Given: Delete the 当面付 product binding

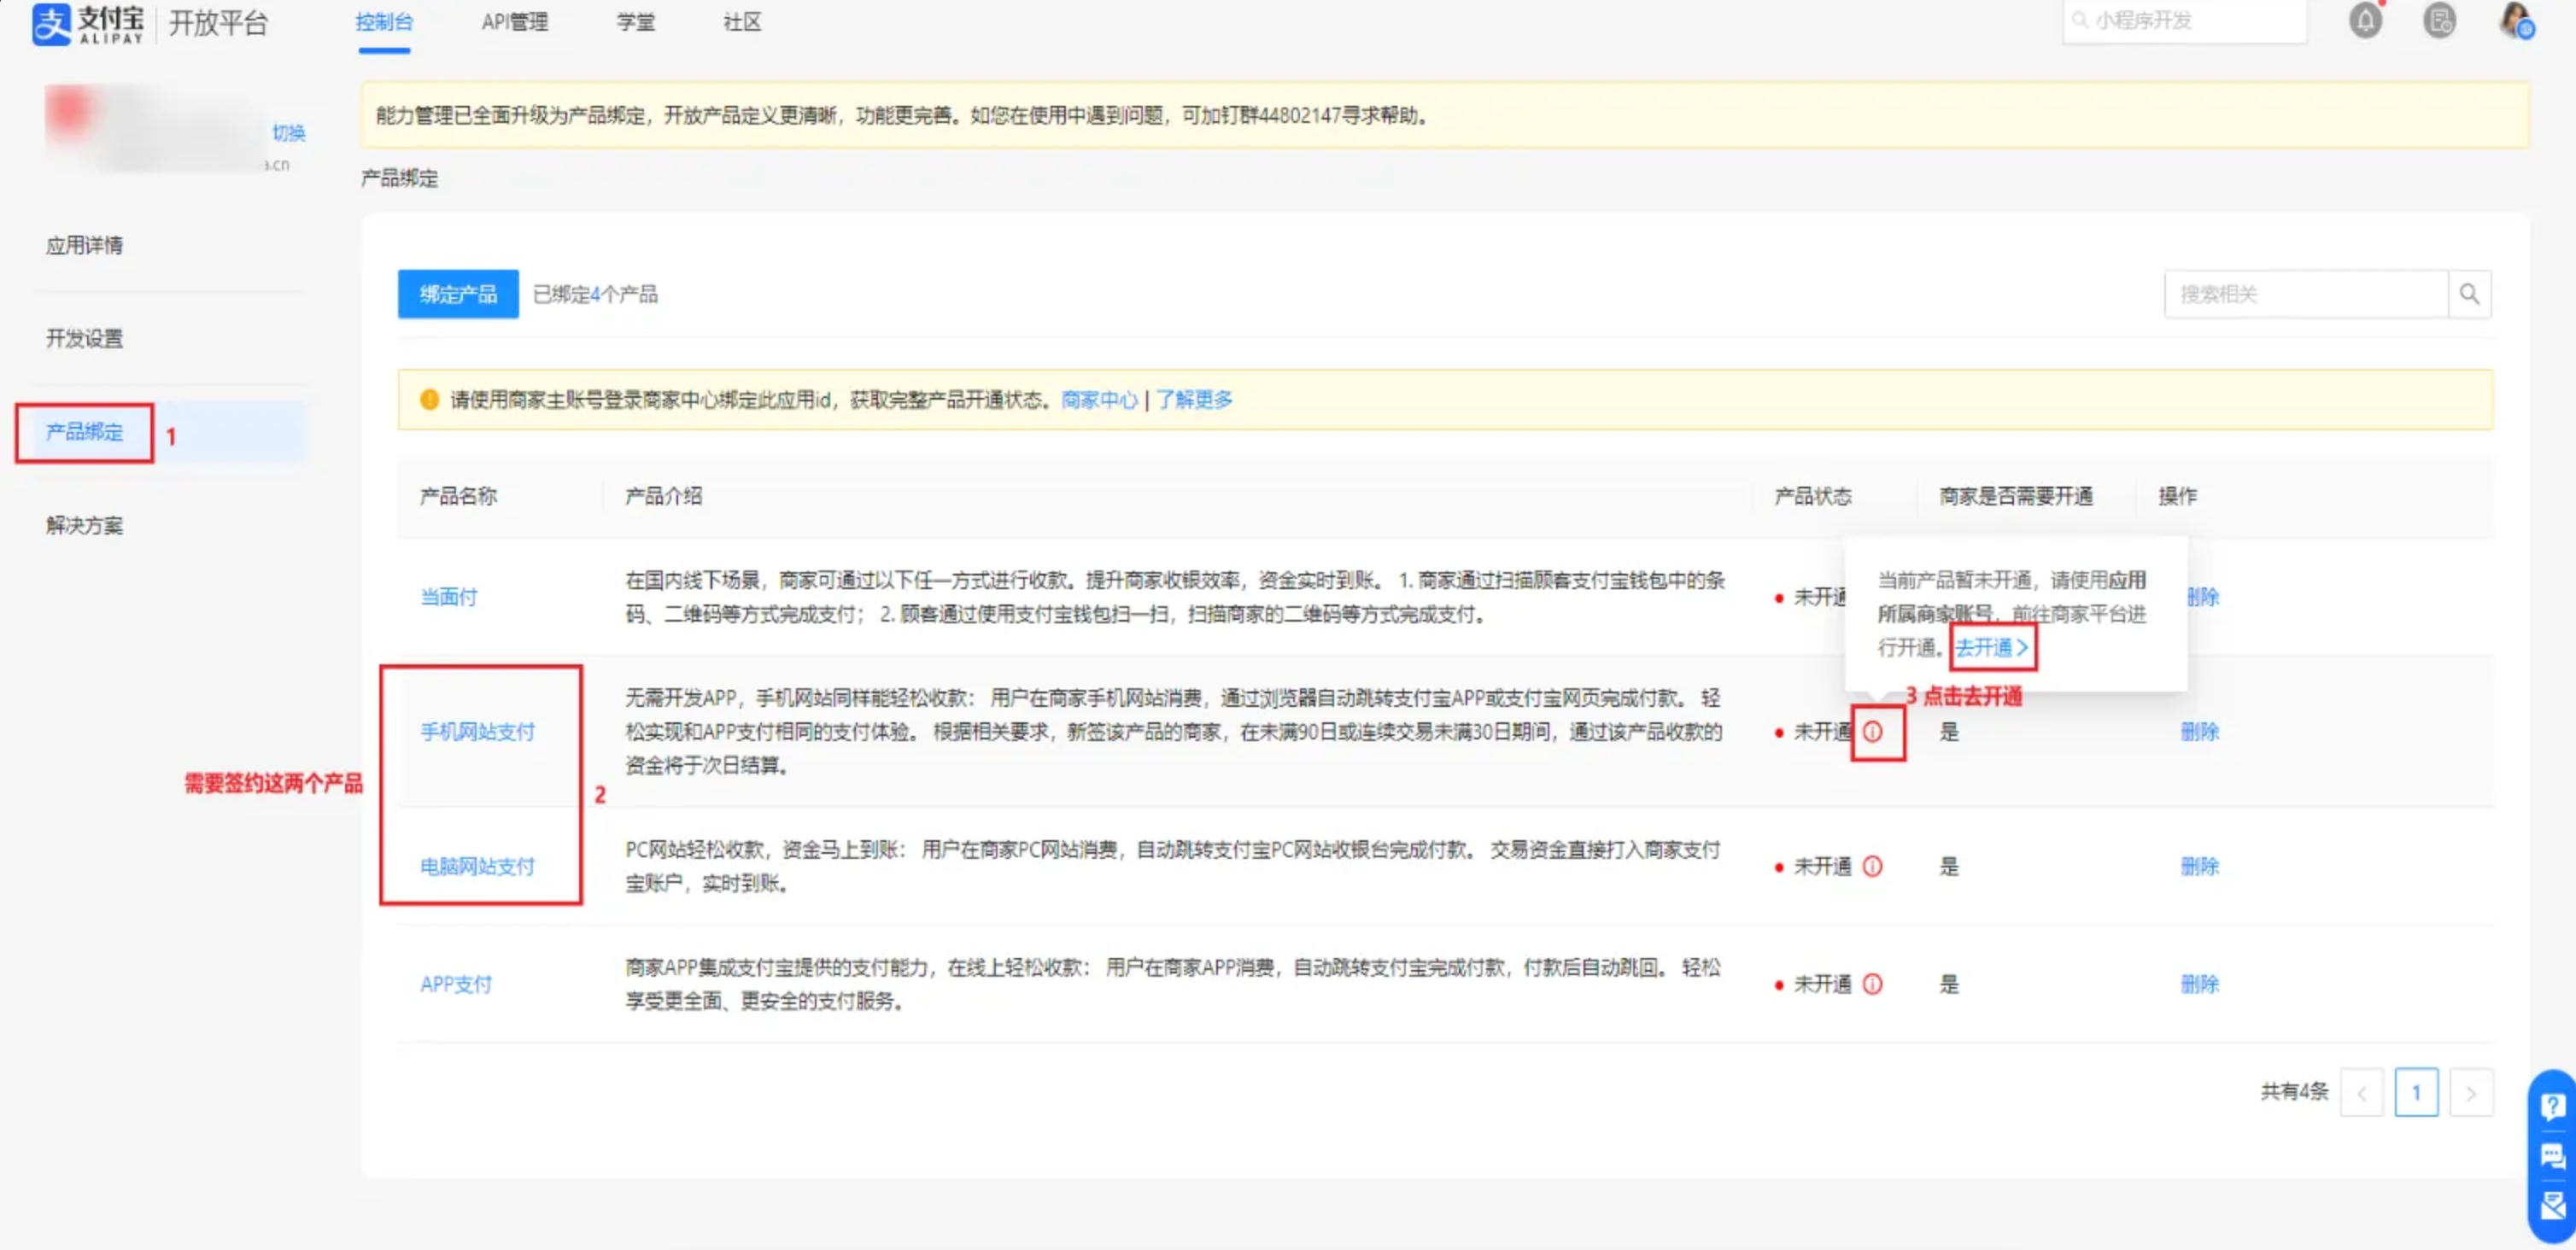Looking at the screenshot, I should coord(2202,597).
